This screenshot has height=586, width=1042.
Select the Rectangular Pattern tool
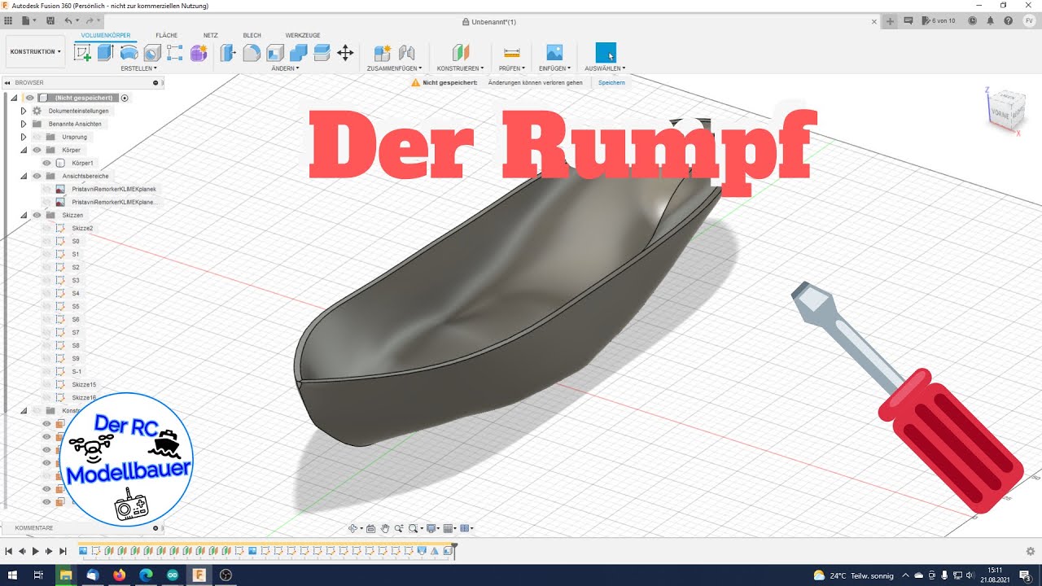coord(175,53)
